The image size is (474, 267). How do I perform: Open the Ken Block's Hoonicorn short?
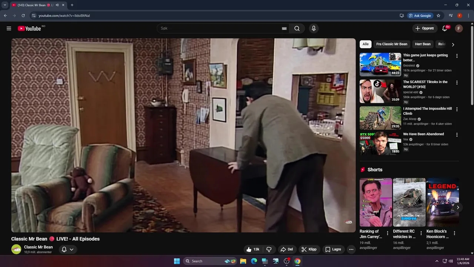(443, 202)
